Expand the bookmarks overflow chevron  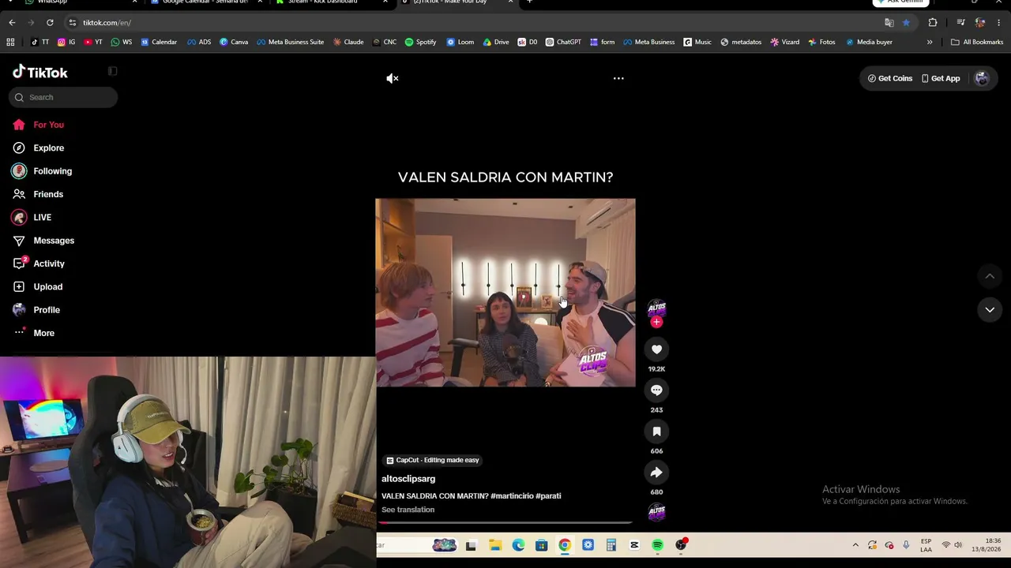(x=930, y=42)
